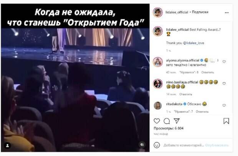The image size is (238, 156).
Task: Click the Подписки following button
Action: click(x=200, y=12)
